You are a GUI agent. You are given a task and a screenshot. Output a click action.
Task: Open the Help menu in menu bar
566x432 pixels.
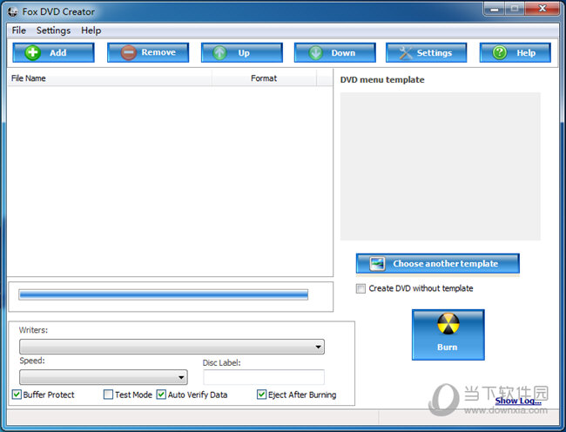click(91, 30)
